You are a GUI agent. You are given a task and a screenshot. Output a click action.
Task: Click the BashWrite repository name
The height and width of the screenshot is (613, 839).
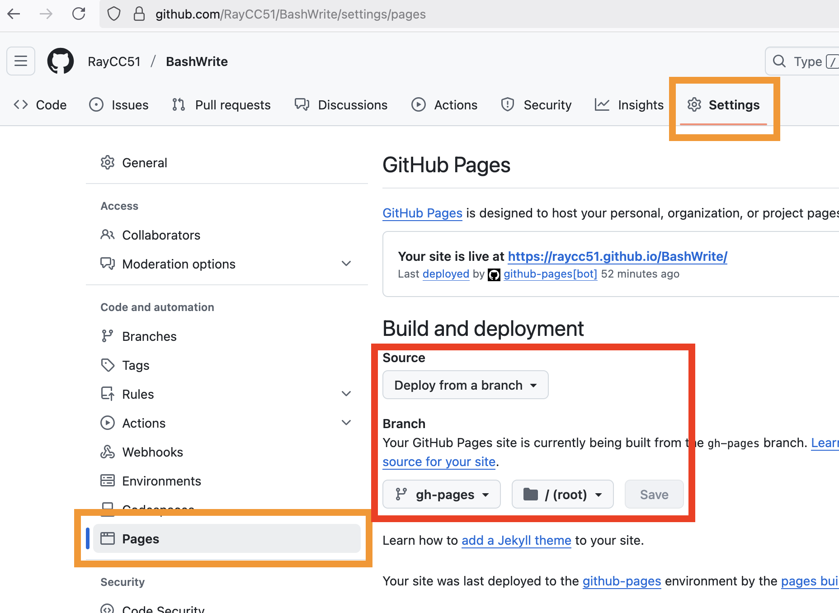pos(197,61)
